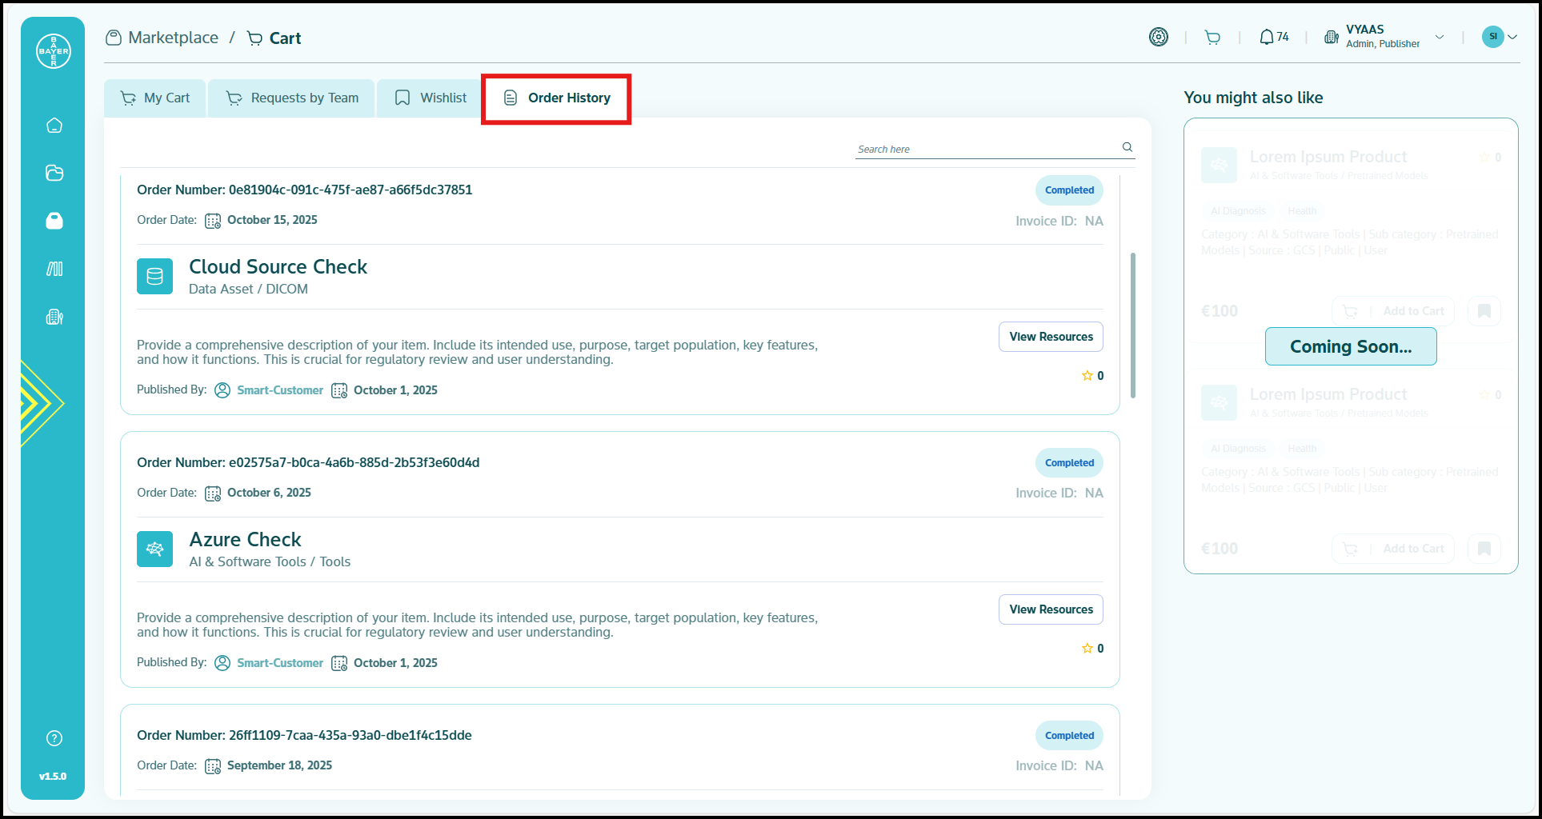The image size is (1542, 819).
Task: Open the folder icon in sidebar
Action: coord(54,173)
